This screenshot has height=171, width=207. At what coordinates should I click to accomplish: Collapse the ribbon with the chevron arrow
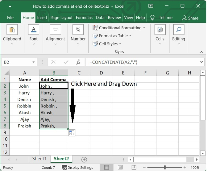tap(202, 52)
